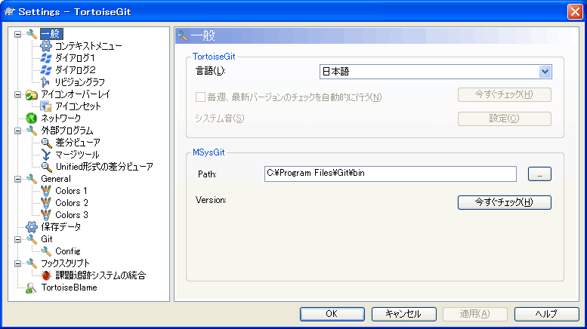Click the Windows flag icon for ダイアログ2
The height and width of the screenshot is (329, 587).
pos(45,70)
